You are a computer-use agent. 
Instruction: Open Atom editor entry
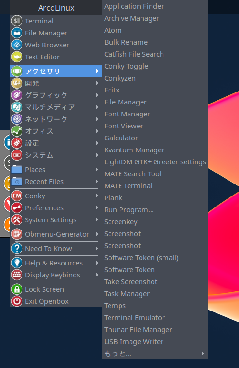[x=155, y=30]
